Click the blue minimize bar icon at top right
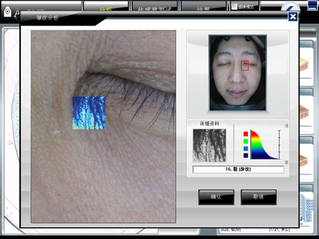Screen dimensions: 319x239 [312, 6]
